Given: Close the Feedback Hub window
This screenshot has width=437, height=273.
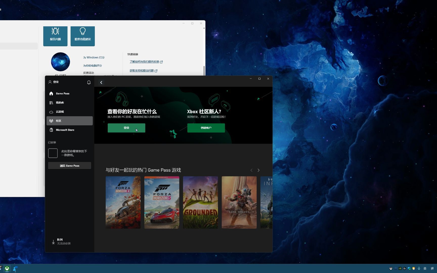Looking at the screenshot, I should (201, 23).
